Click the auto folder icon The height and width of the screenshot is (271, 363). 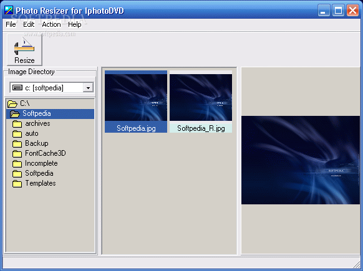(17, 134)
